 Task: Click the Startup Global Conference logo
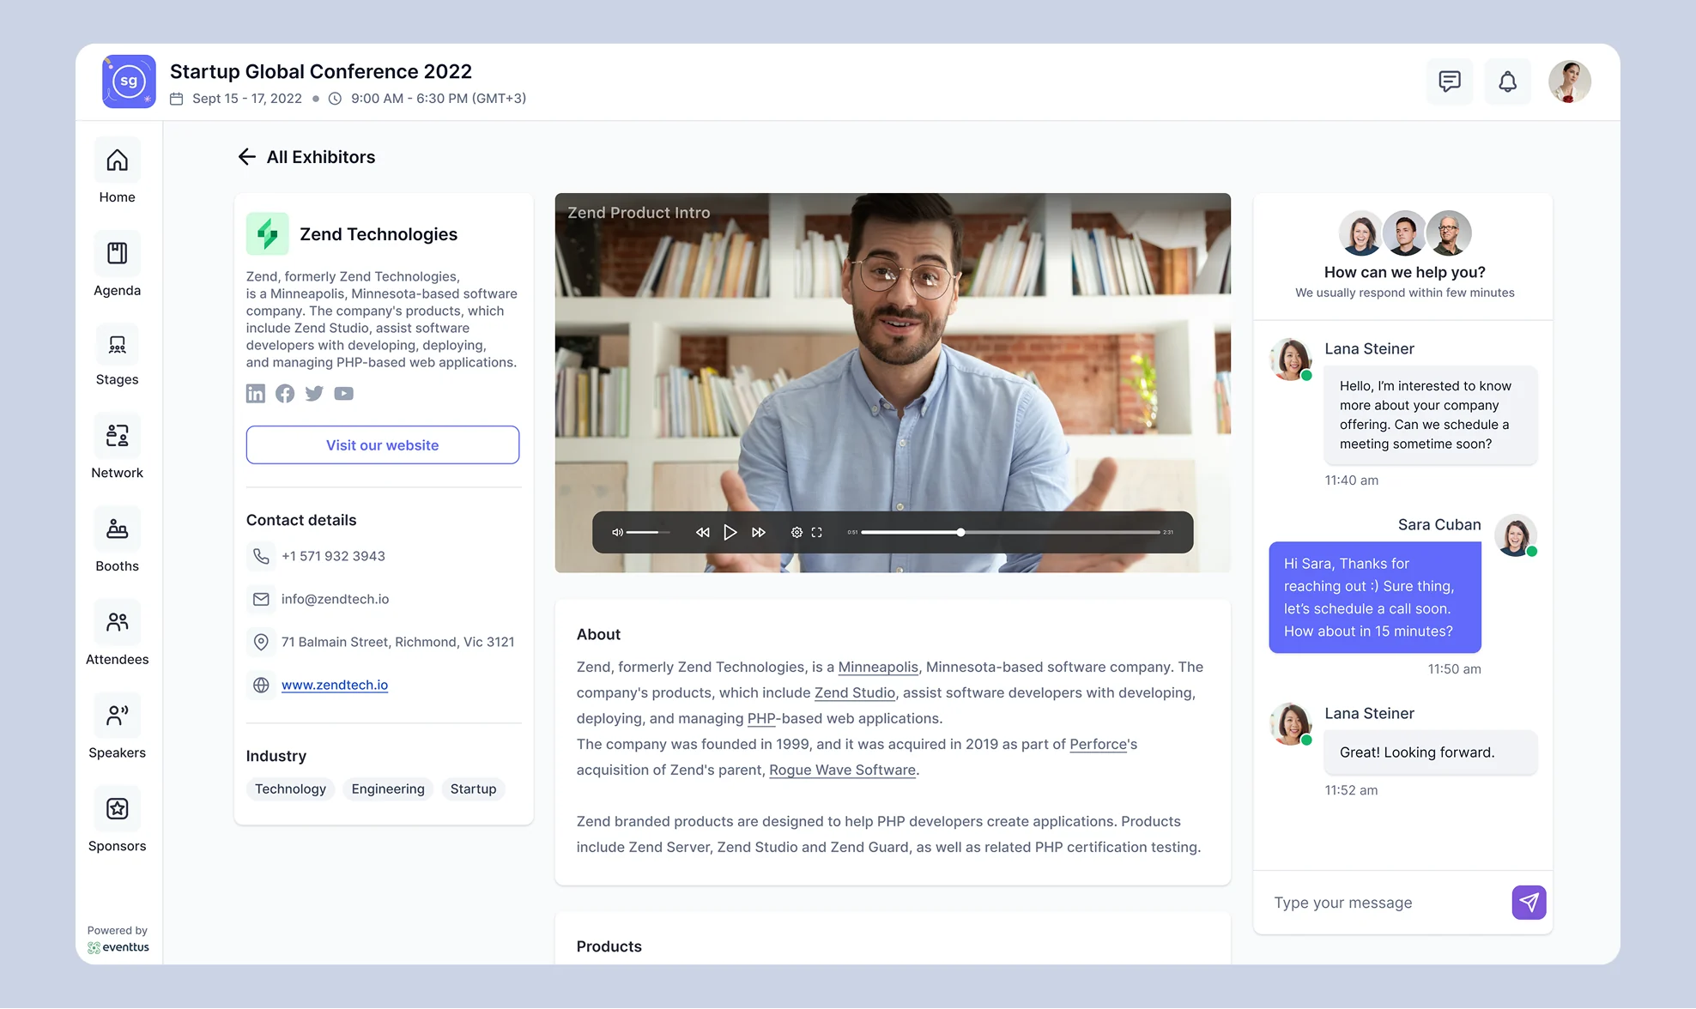(x=129, y=82)
